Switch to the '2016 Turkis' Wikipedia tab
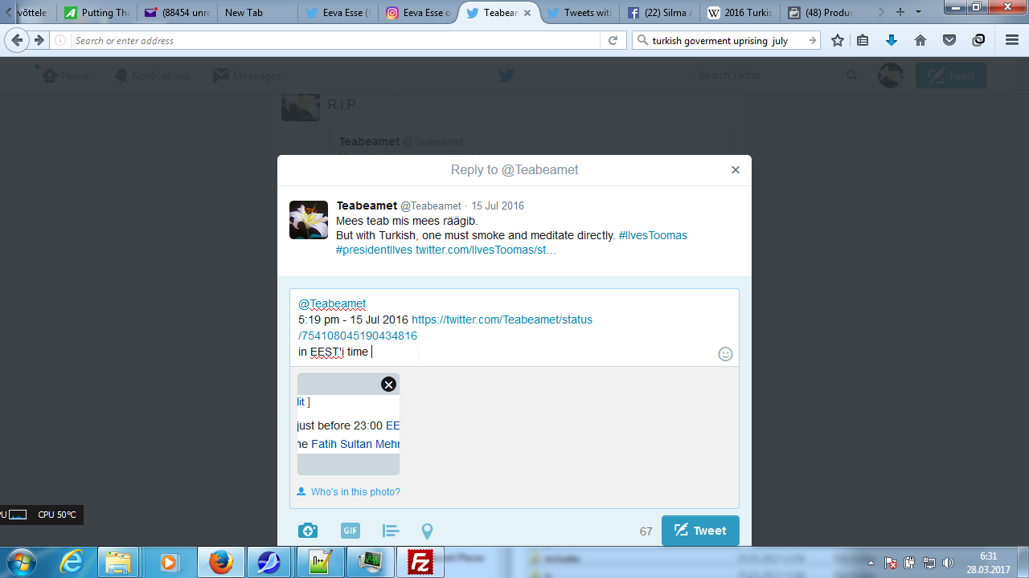 739,12
